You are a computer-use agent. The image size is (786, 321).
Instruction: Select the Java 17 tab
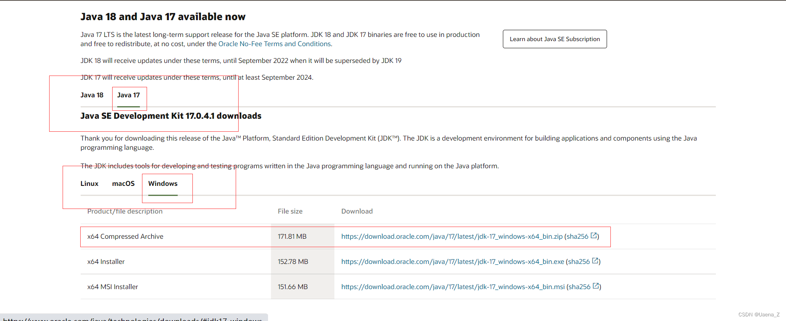click(x=129, y=95)
